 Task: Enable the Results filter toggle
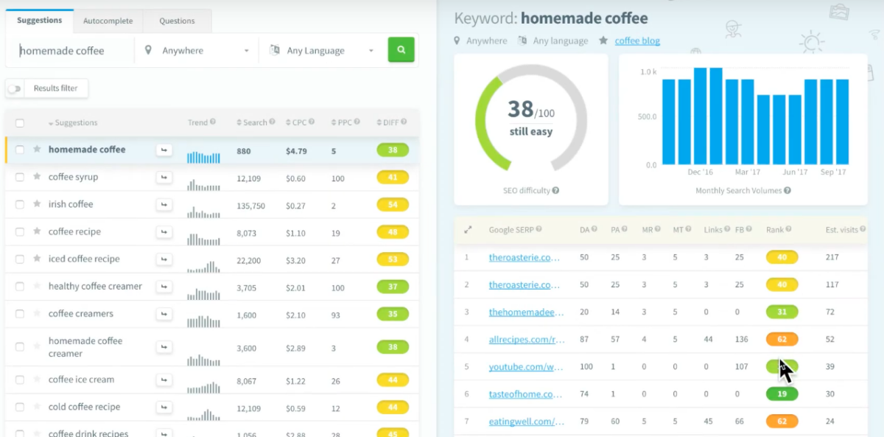15,88
